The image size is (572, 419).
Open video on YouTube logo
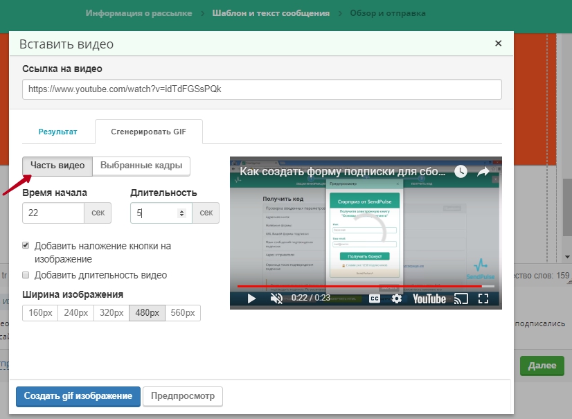coord(429,299)
